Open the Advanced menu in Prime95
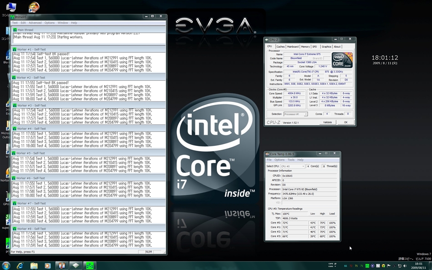The width and height of the screenshot is (432, 270). [x=35, y=23]
